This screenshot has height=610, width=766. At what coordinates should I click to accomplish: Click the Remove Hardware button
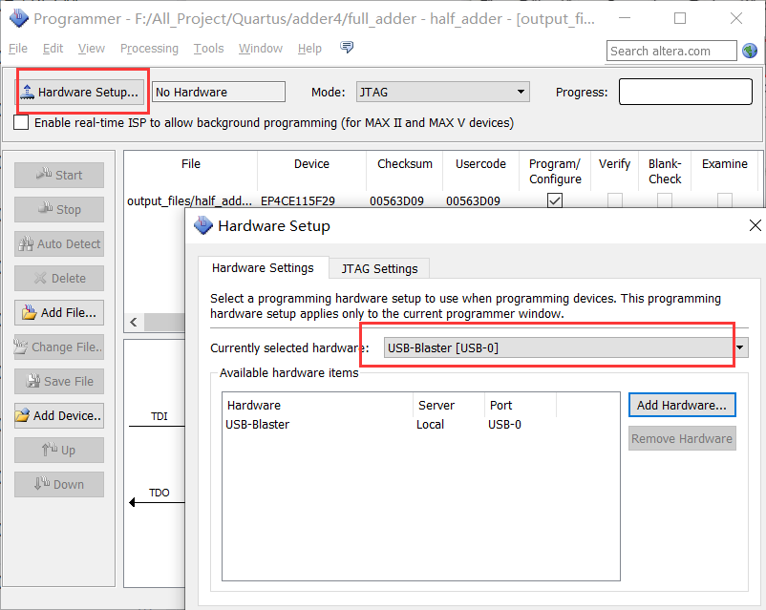(x=682, y=438)
